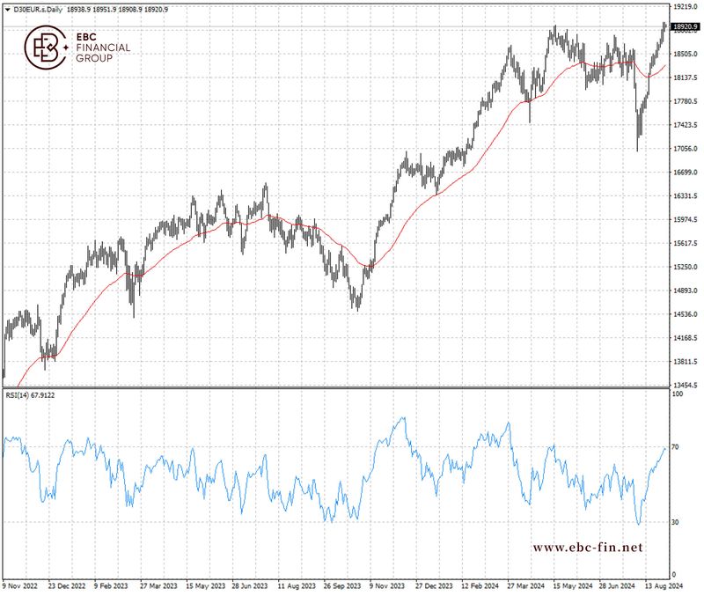The image size is (704, 596).
Task: Click the RSI 30 level label
Action: tap(675, 522)
